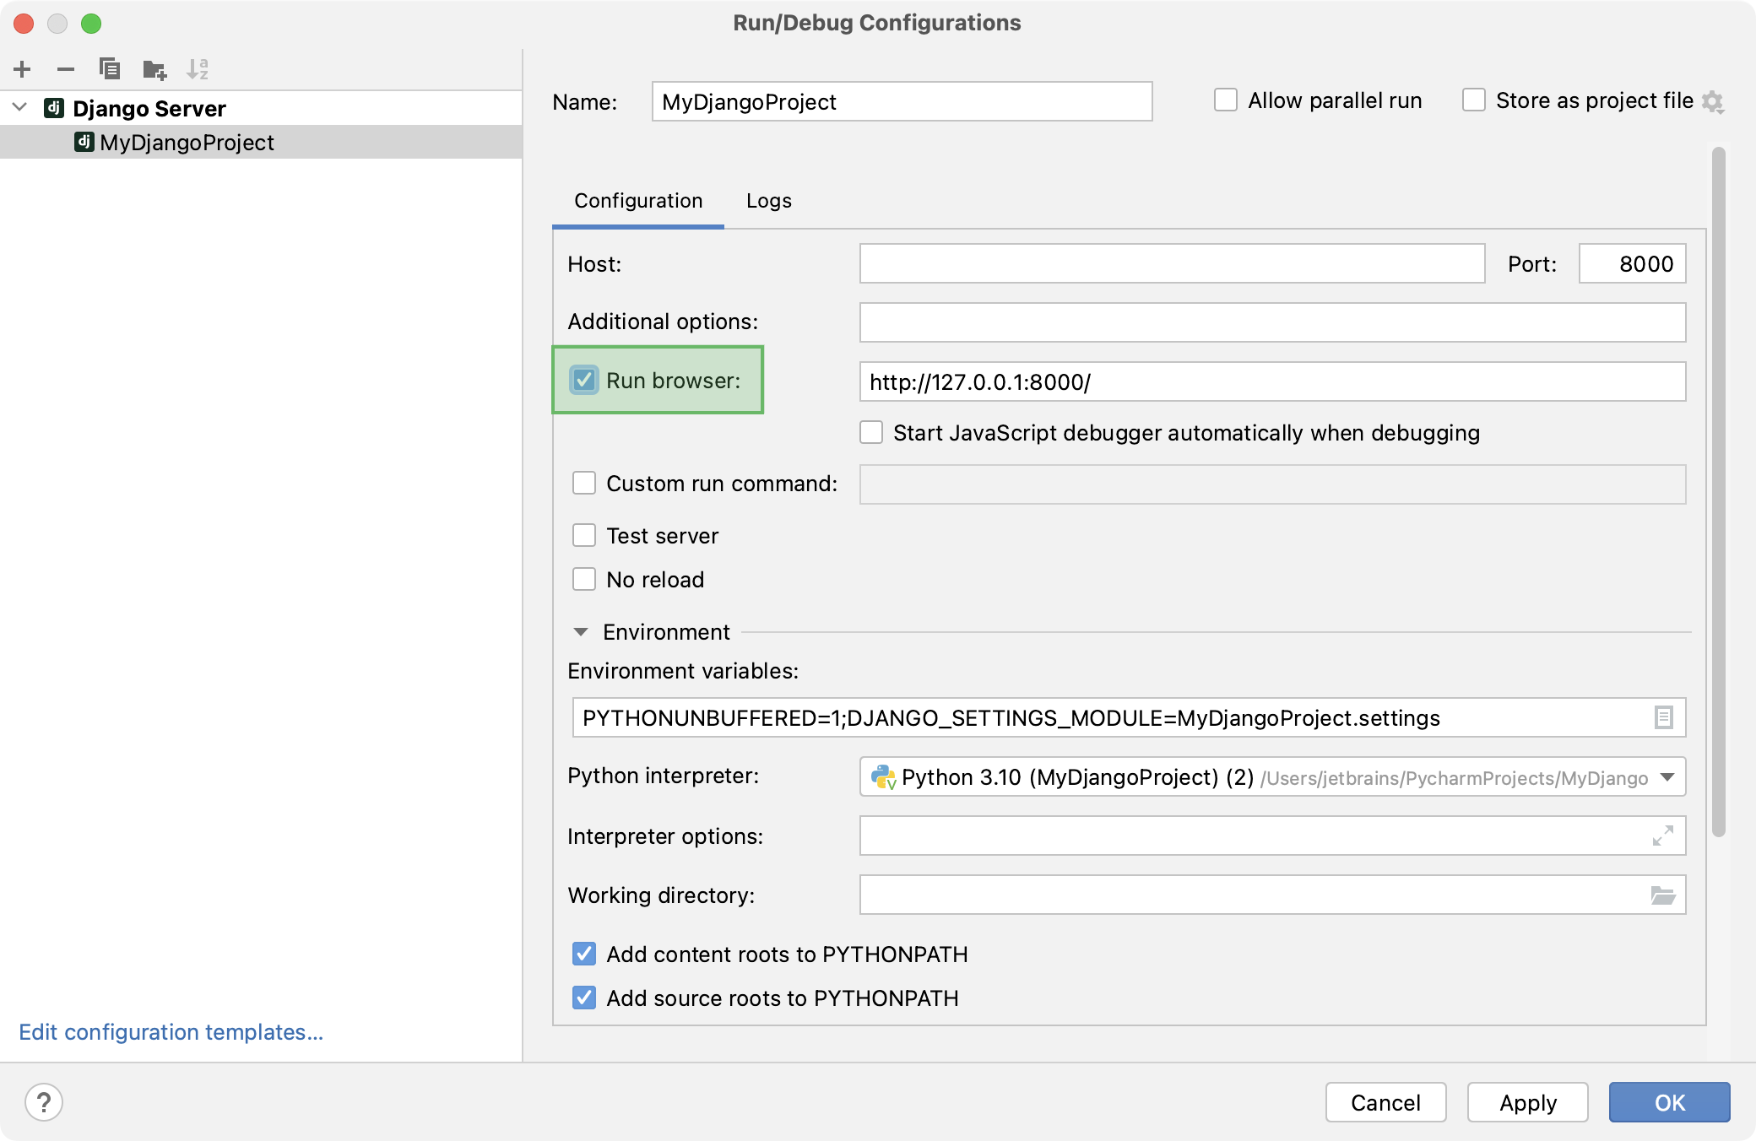Add a new run configuration

[x=22, y=69]
